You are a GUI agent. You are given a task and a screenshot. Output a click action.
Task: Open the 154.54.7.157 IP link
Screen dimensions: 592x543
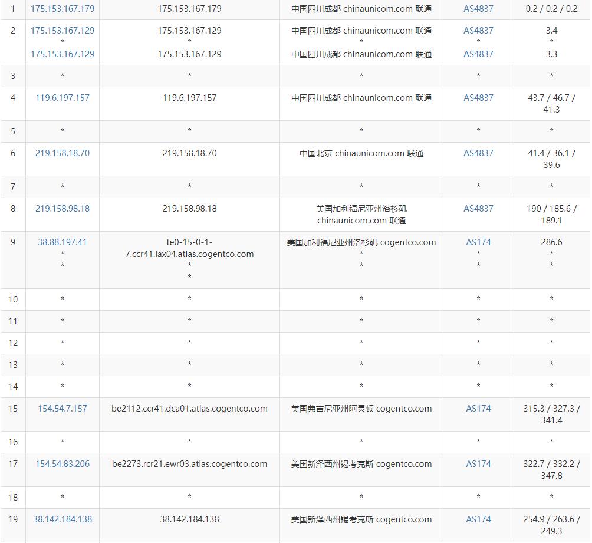63,409
